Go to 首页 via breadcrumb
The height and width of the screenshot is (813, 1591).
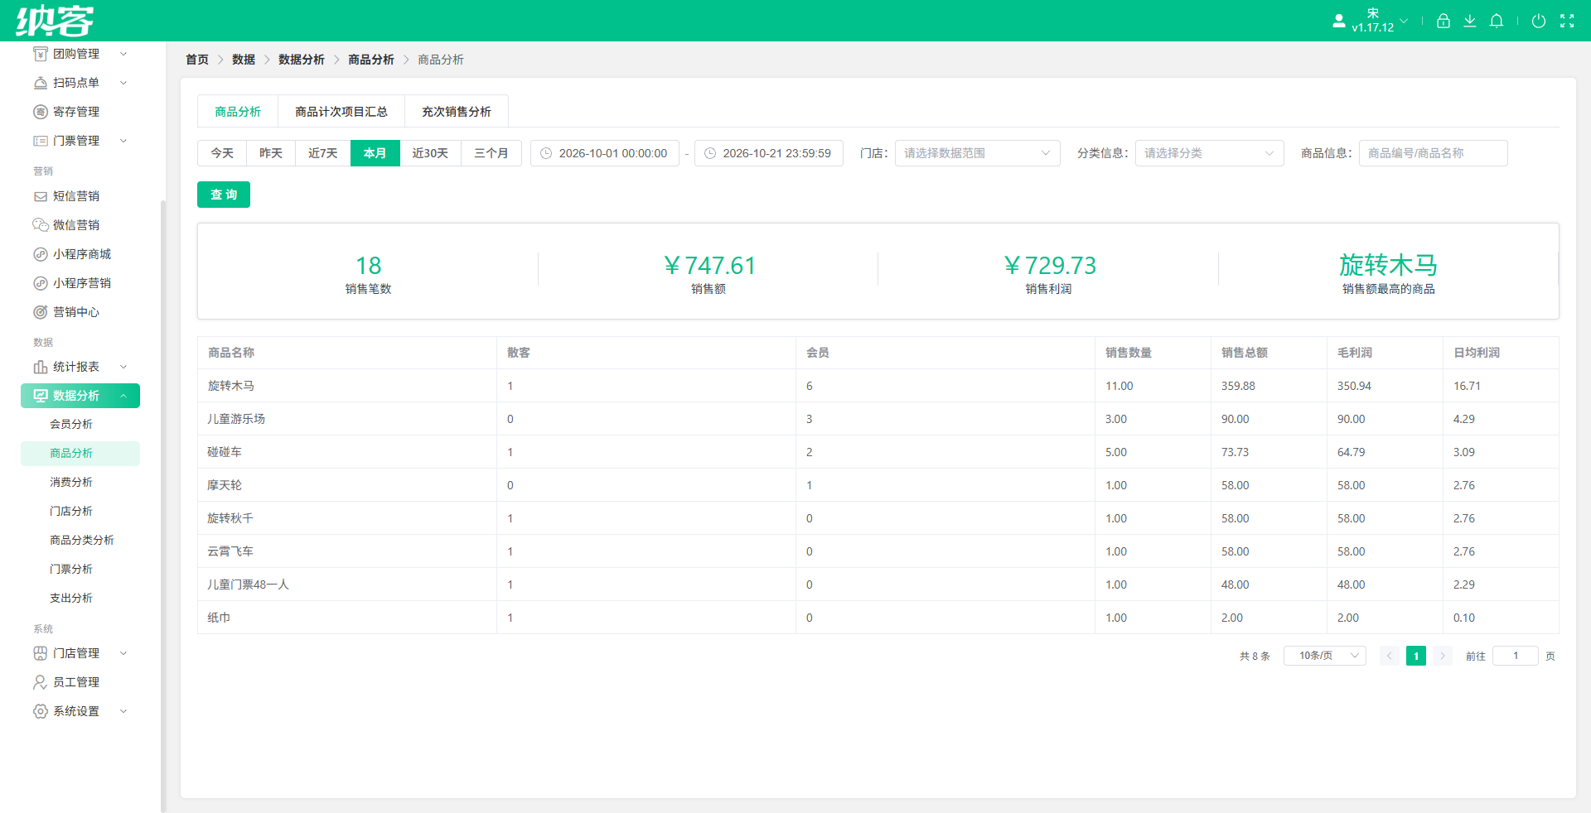tap(197, 60)
